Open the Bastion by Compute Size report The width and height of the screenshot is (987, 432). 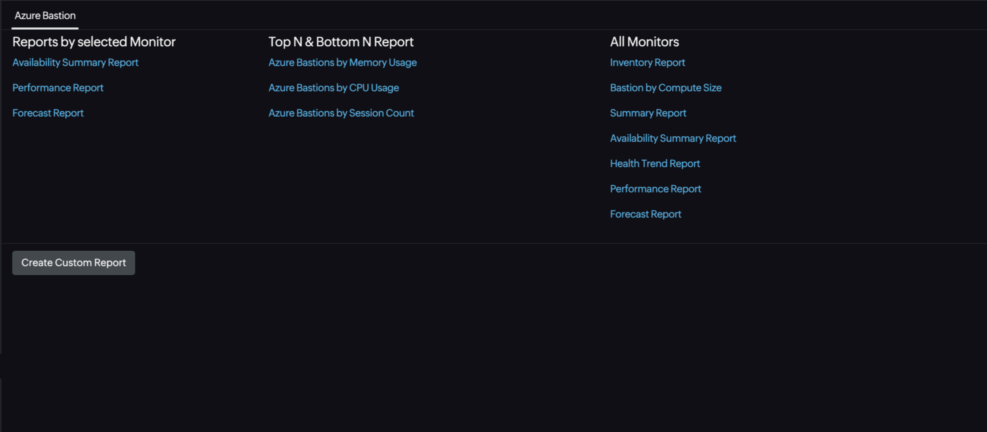pyautogui.click(x=665, y=87)
